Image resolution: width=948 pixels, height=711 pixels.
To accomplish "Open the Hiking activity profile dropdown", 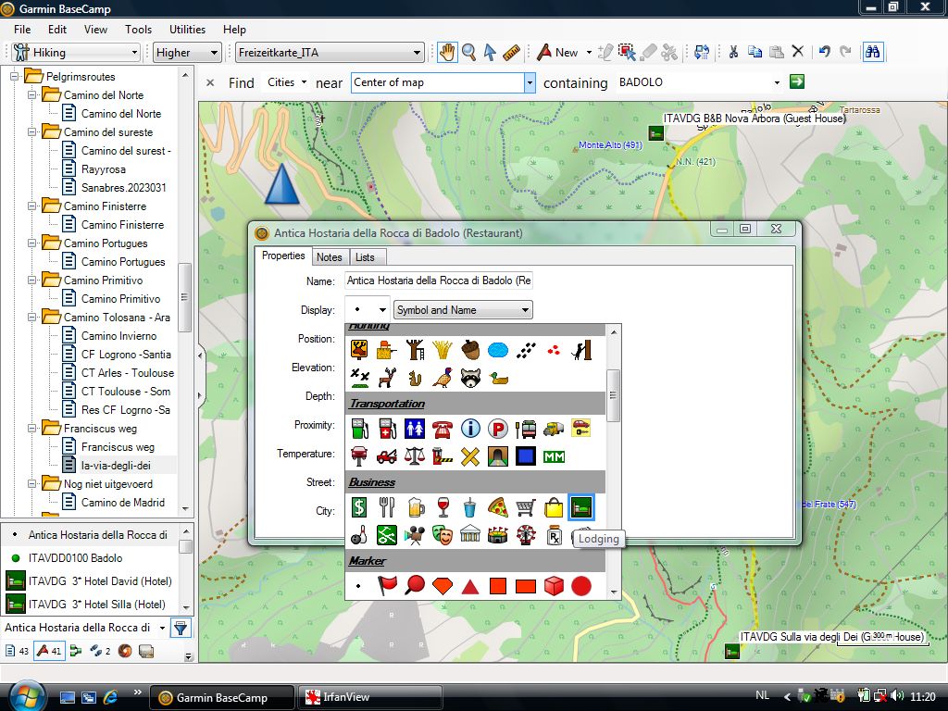I will point(76,53).
